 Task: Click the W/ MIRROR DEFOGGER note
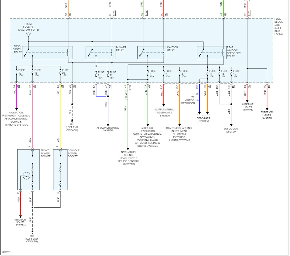click(x=188, y=100)
